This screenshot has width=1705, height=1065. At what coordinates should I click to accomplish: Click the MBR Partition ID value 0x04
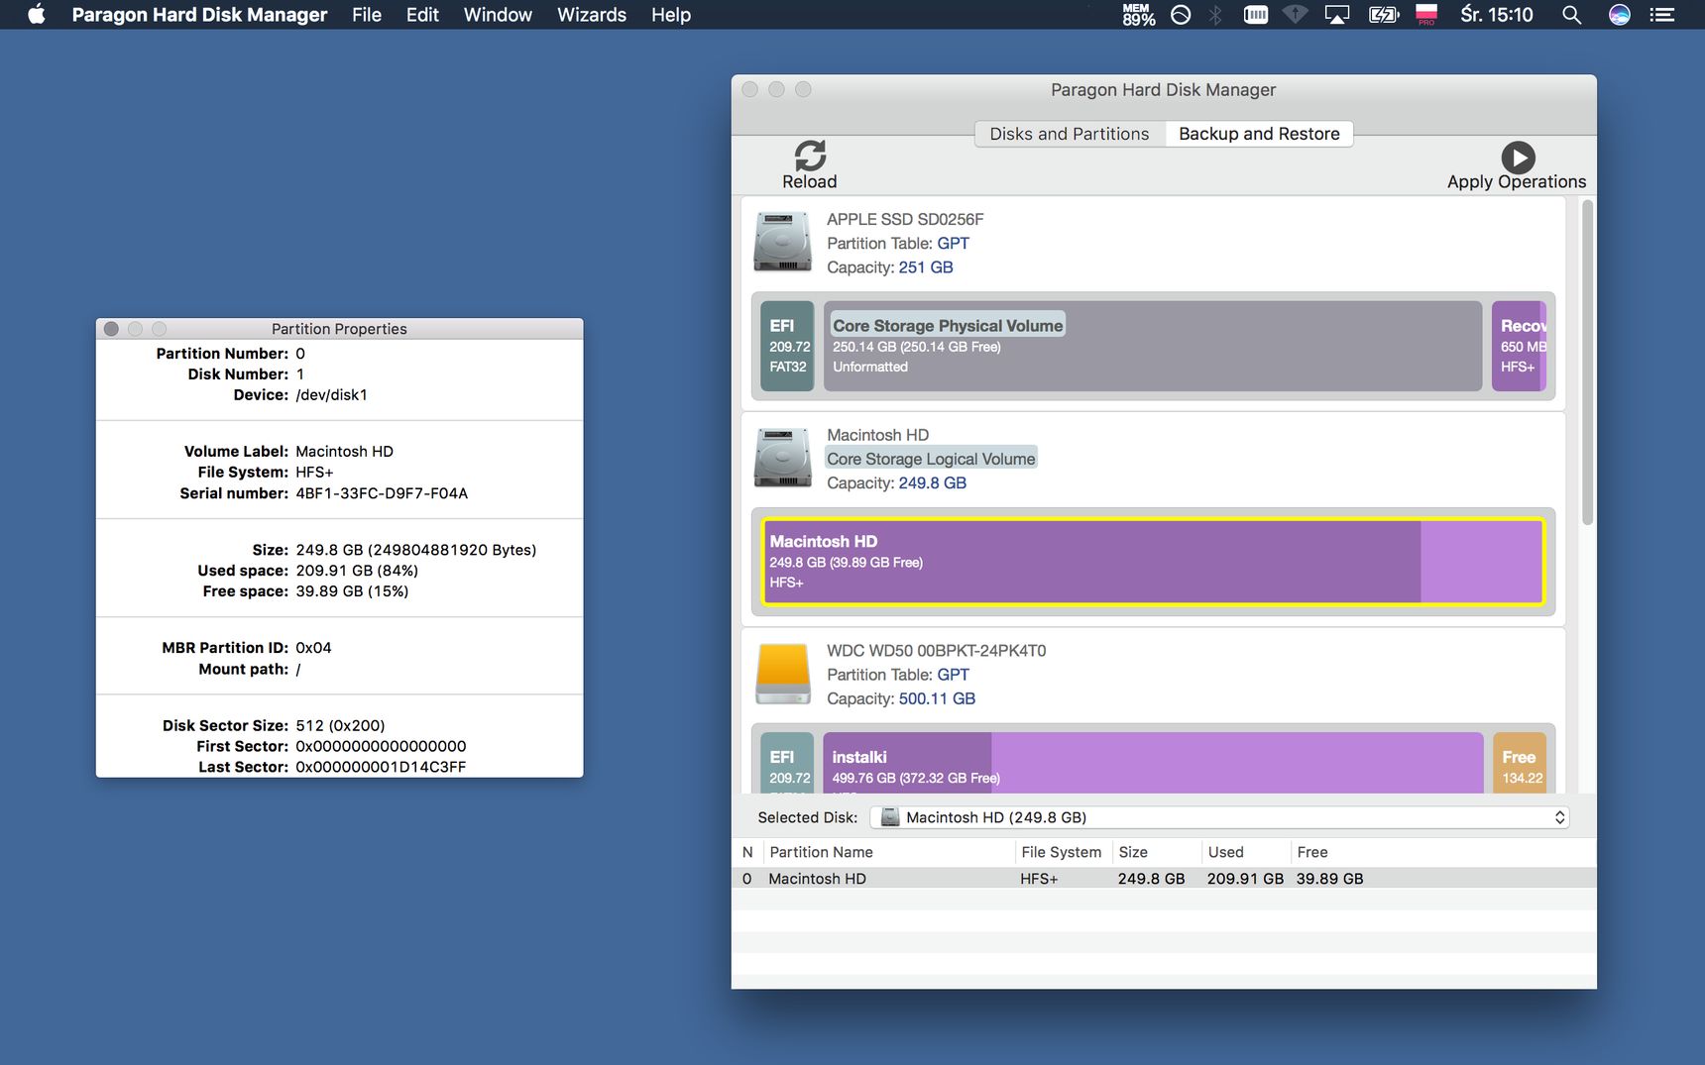[313, 648]
